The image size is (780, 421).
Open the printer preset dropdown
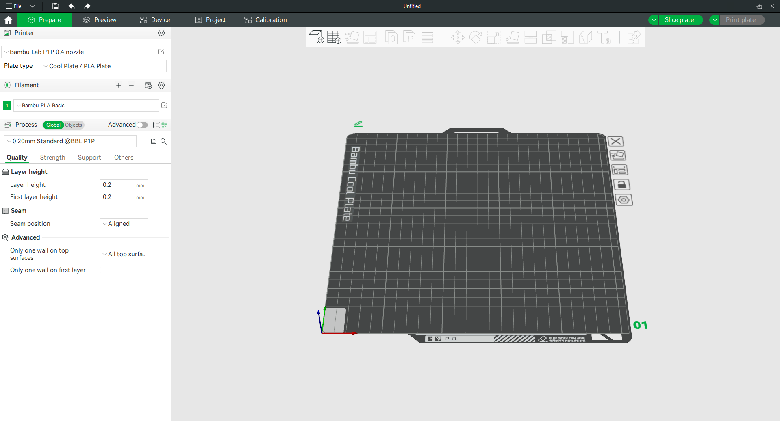[x=79, y=52]
